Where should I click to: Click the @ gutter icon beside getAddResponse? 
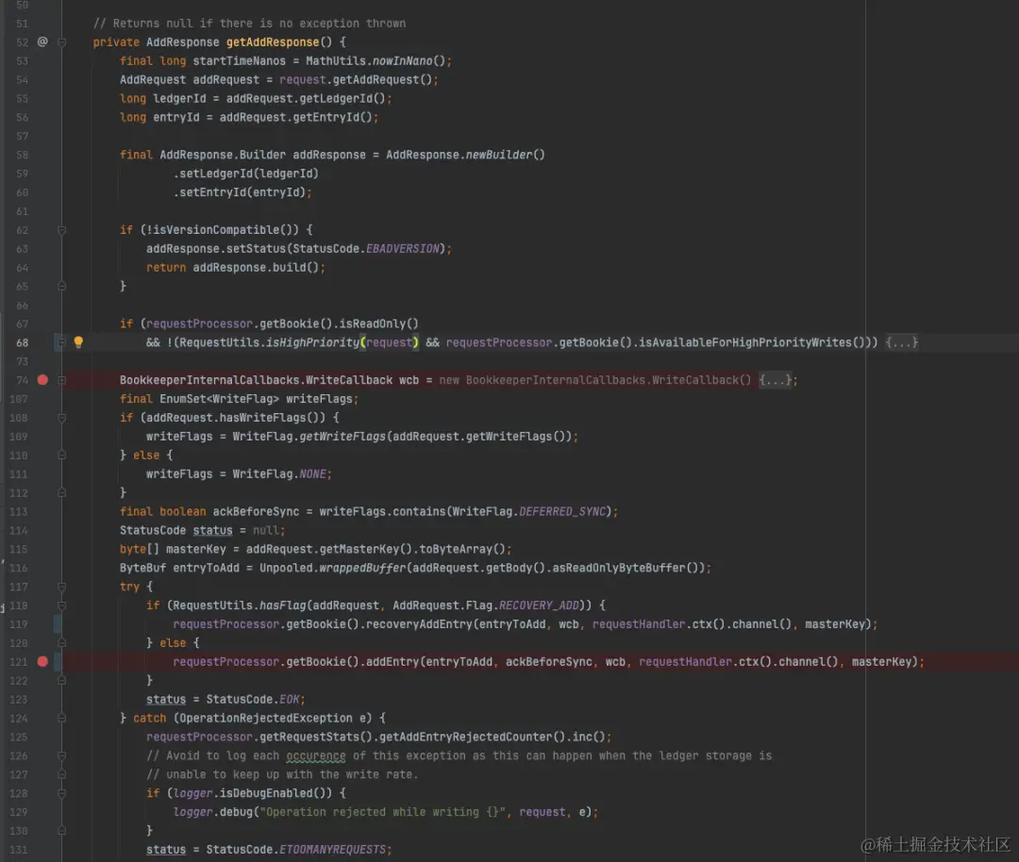click(x=42, y=41)
